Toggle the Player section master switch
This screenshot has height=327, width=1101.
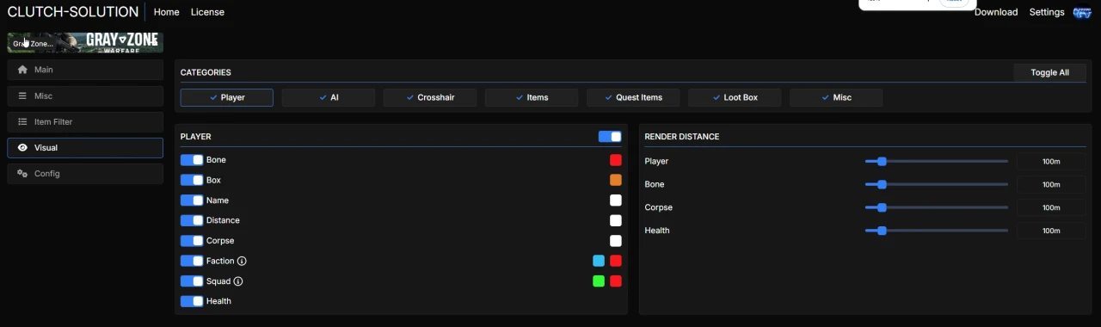click(610, 136)
